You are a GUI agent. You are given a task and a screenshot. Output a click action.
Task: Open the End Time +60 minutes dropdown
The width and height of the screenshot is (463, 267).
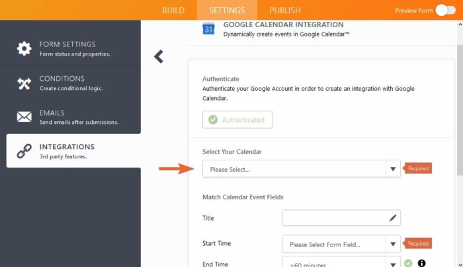coord(341,262)
